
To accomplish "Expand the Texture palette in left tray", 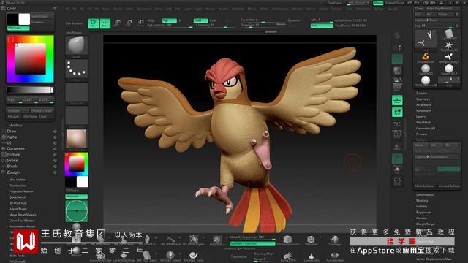I will (13, 155).
